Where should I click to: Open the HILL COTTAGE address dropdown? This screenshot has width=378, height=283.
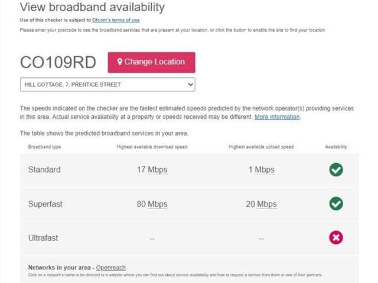click(107, 84)
